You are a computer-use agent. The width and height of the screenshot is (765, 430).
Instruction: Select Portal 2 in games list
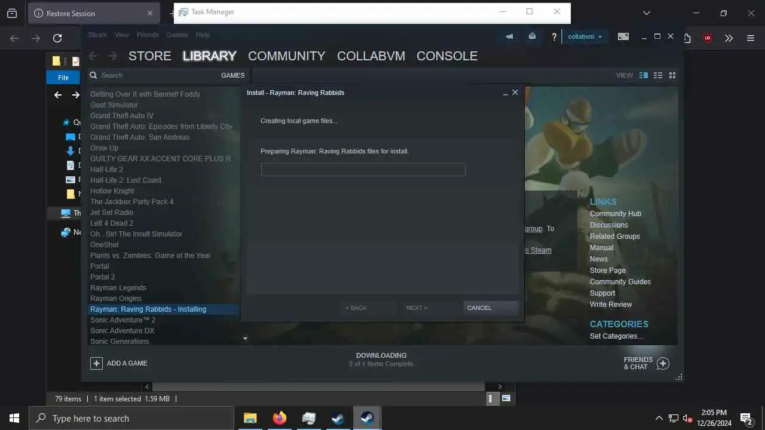pyautogui.click(x=102, y=277)
